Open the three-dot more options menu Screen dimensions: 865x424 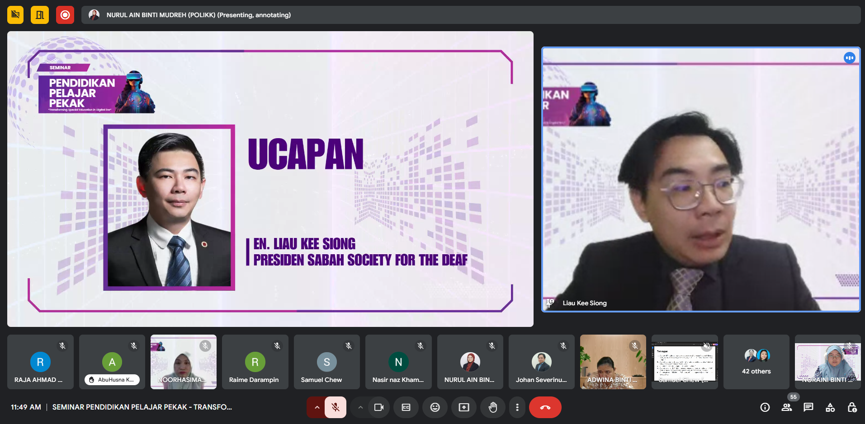pyautogui.click(x=517, y=407)
